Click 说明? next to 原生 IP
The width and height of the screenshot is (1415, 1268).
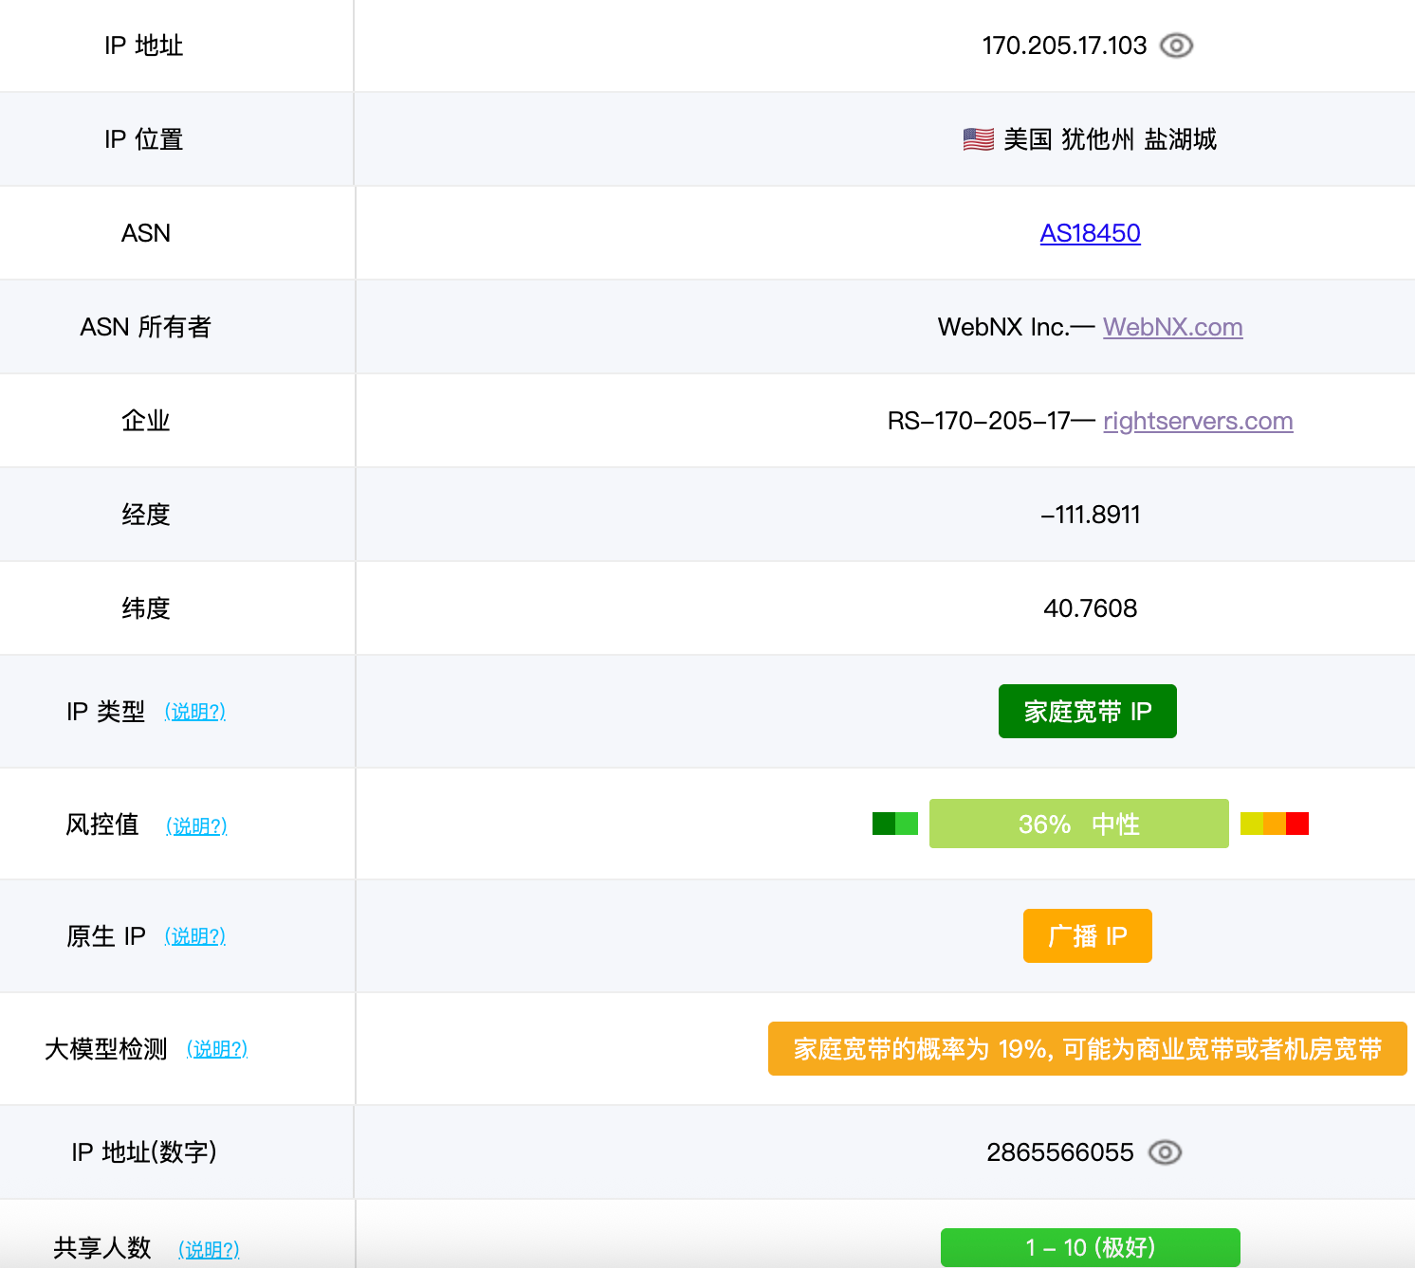point(194,936)
